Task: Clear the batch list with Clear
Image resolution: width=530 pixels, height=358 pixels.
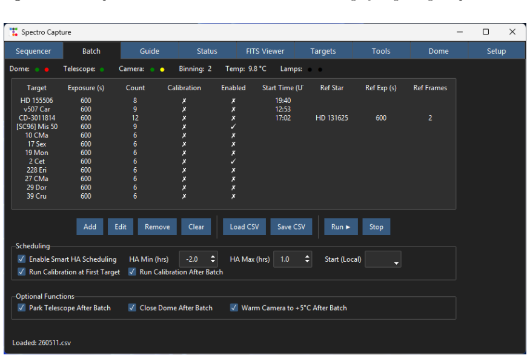Action: click(x=196, y=227)
